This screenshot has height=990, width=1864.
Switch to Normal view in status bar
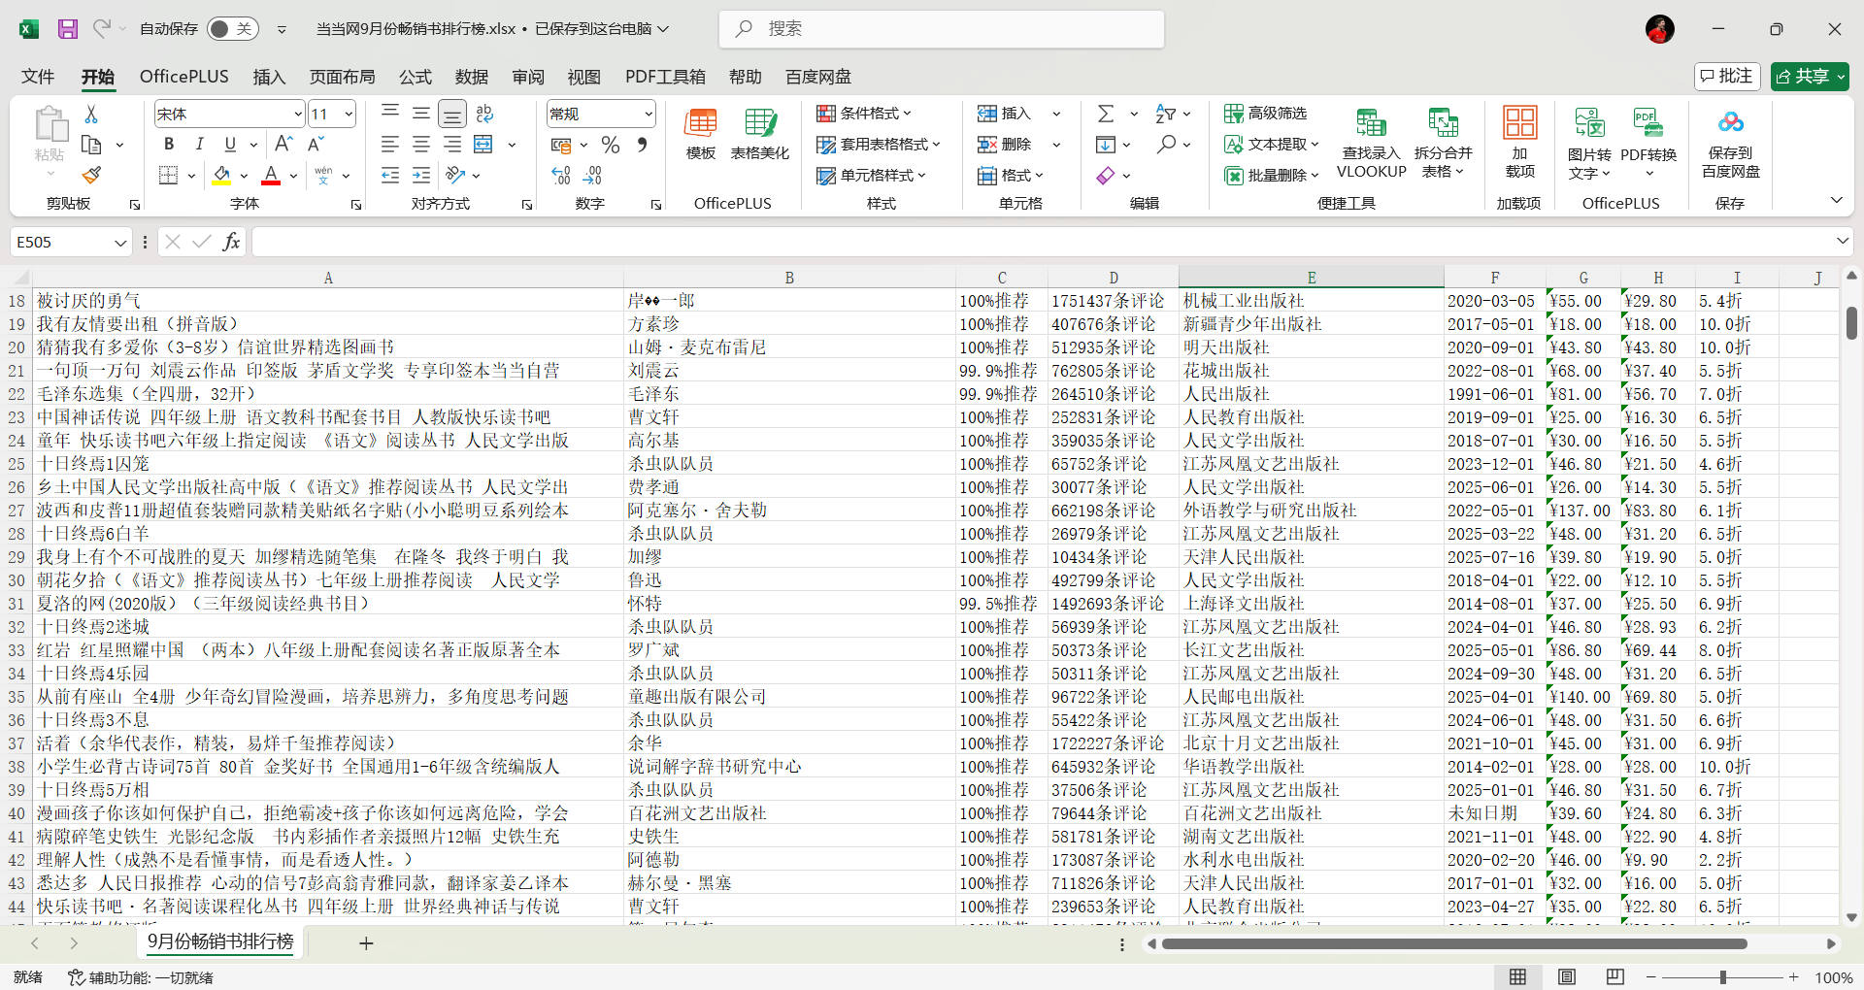click(x=1517, y=977)
